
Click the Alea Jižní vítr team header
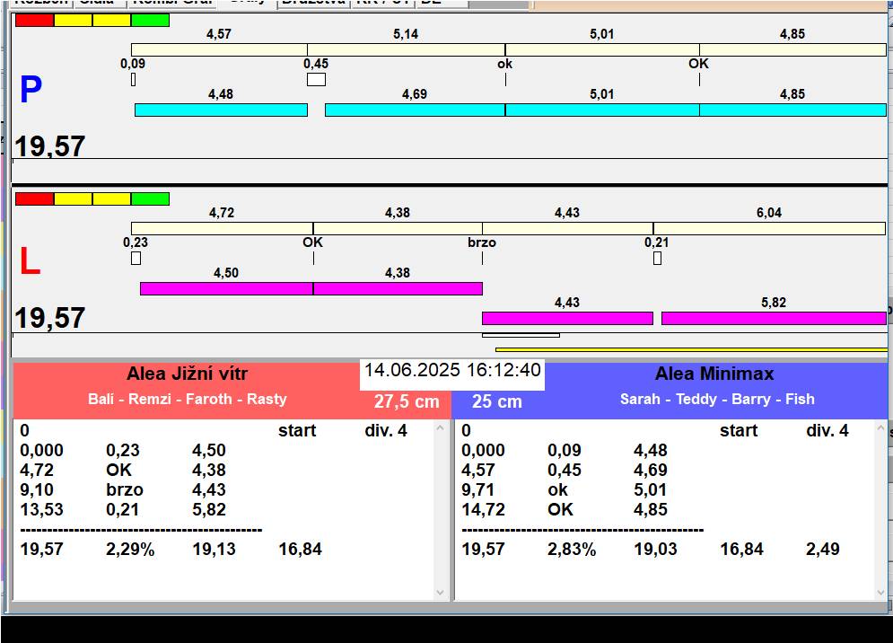click(x=187, y=374)
